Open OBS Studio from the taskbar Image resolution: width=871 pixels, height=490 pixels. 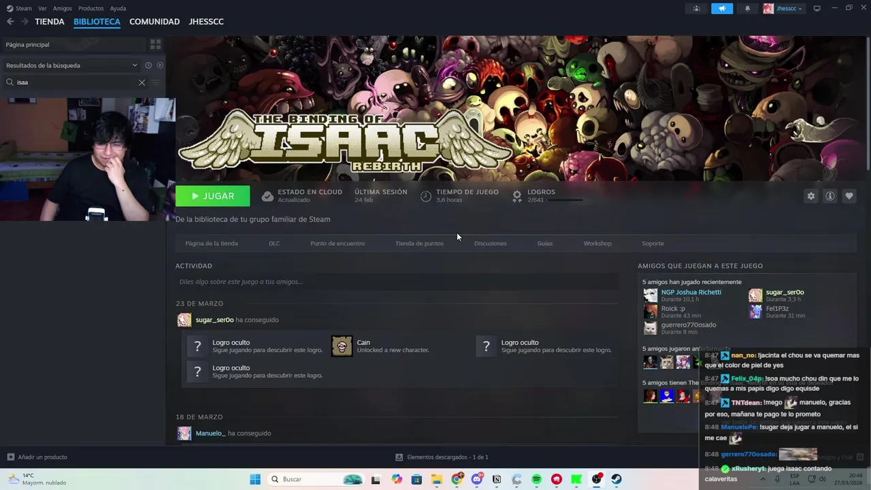[x=597, y=479]
